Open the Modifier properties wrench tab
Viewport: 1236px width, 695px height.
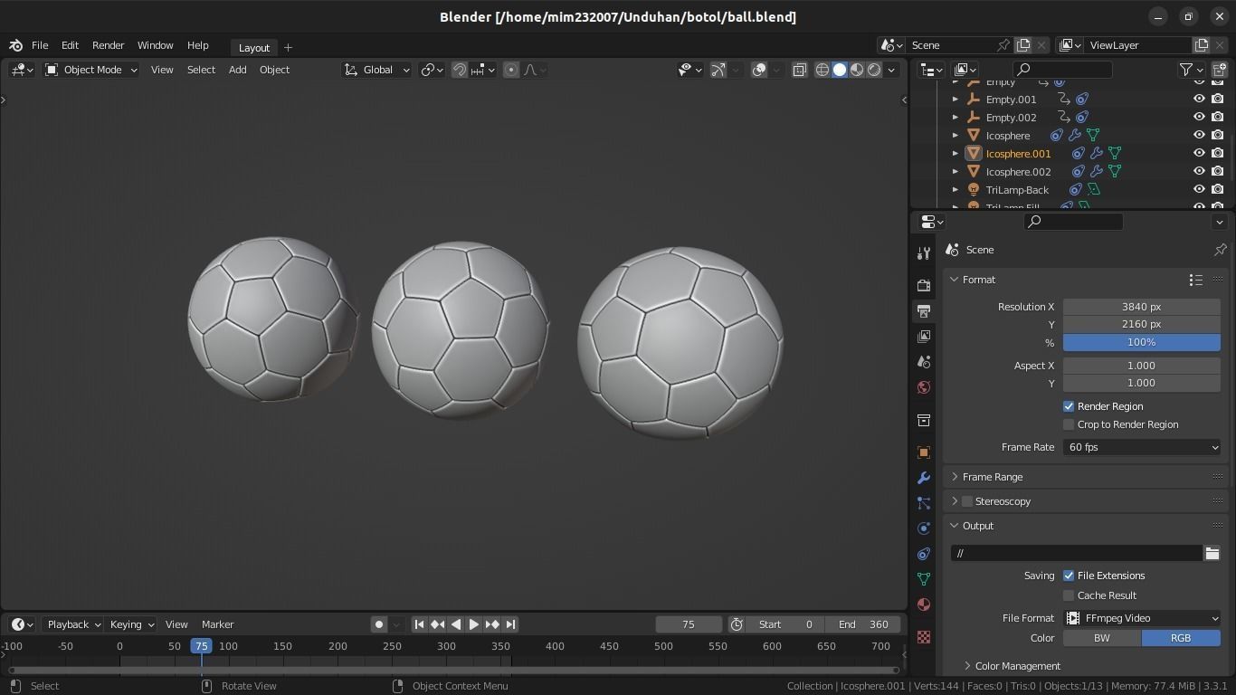pyautogui.click(x=924, y=477)
